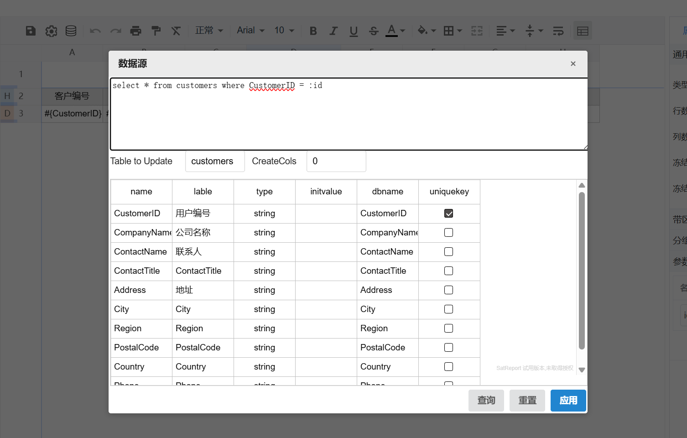Check uniquekey for ContactName row

pos(449,252)
